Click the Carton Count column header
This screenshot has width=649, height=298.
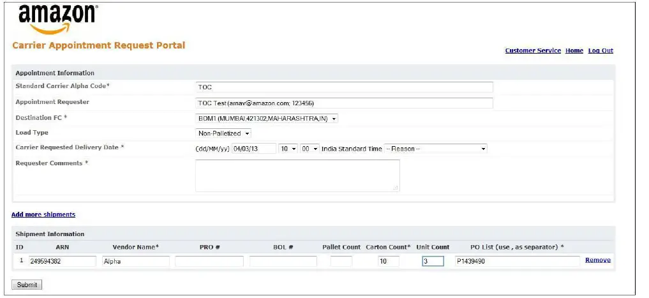pos(388,247)
